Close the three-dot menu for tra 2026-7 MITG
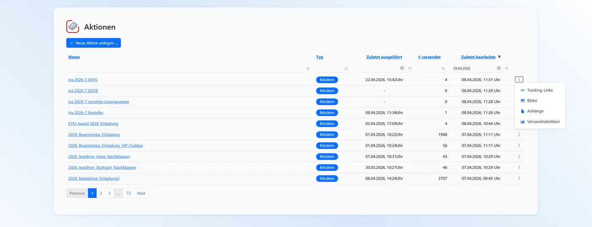592x227 pixels. coord(519,79)
